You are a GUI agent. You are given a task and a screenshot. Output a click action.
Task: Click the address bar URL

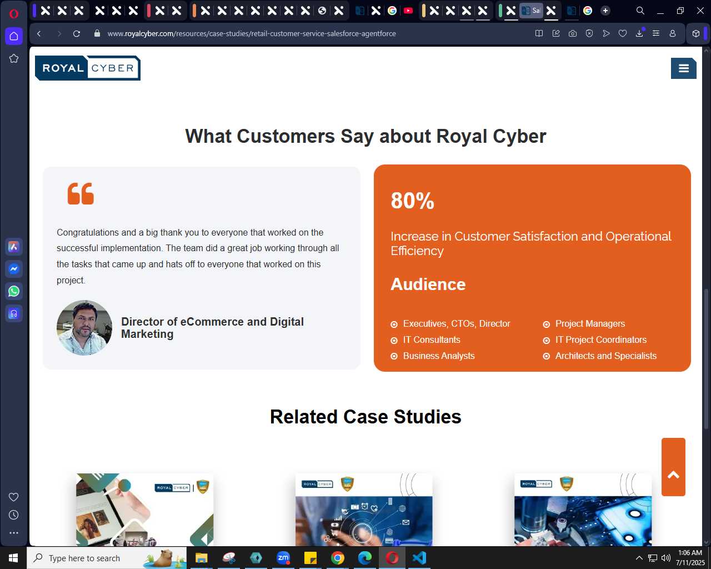pos(252,33)
